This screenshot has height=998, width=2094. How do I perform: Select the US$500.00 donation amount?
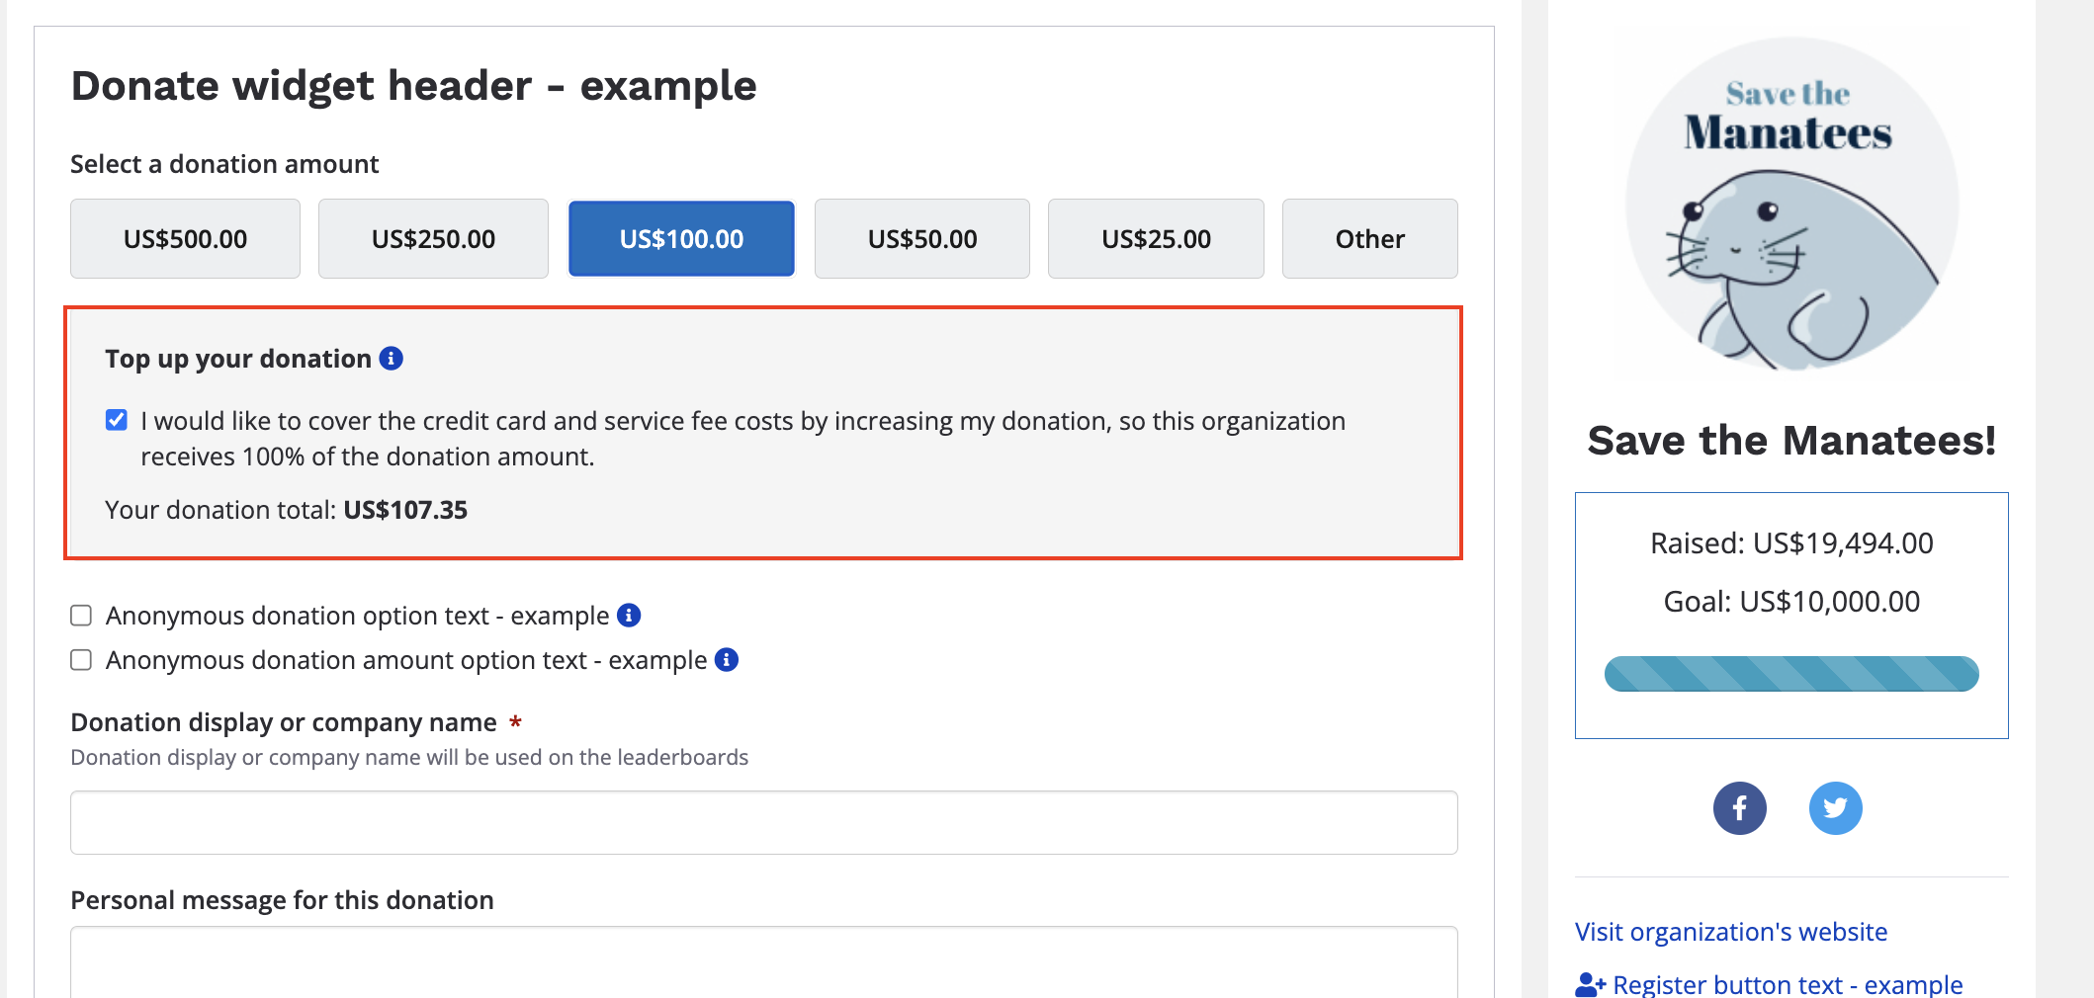point(185,239)
